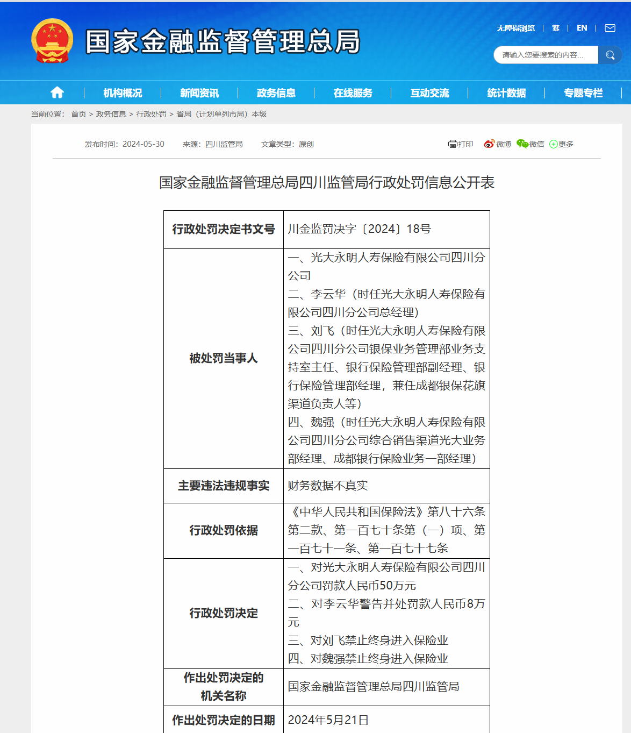
Task: Switch to English EN link
Action: [582, 28]
